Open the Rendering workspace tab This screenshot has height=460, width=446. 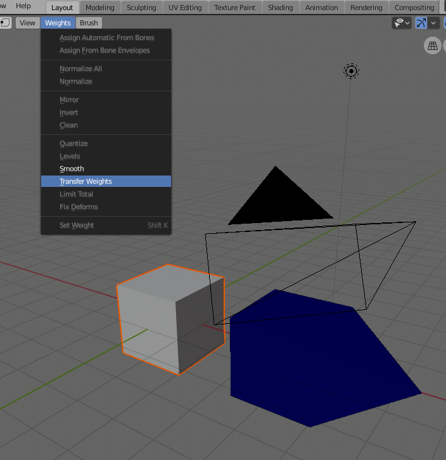tap(366, 8)
